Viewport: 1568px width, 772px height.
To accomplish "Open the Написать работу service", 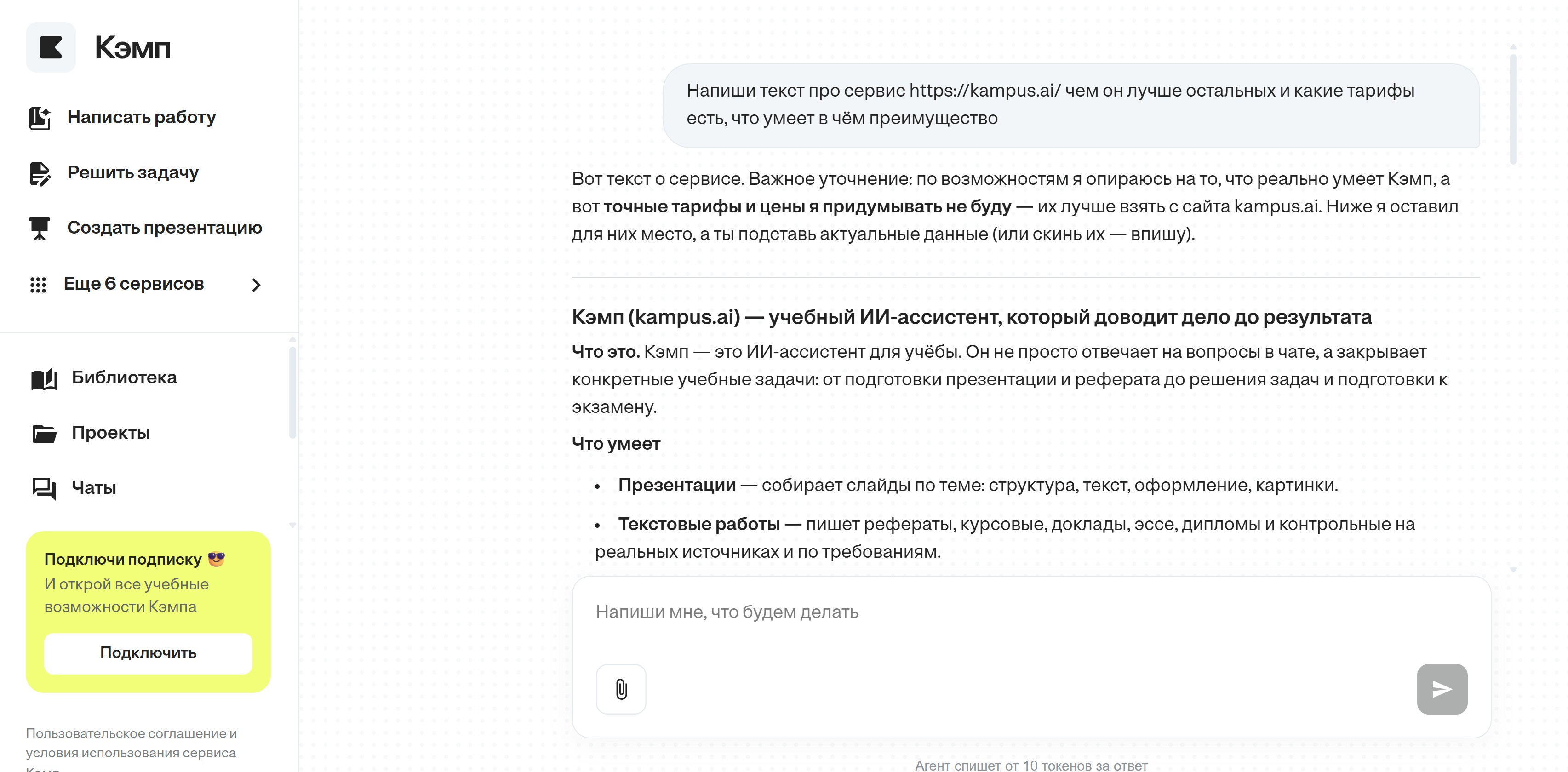I will point(141,117).
